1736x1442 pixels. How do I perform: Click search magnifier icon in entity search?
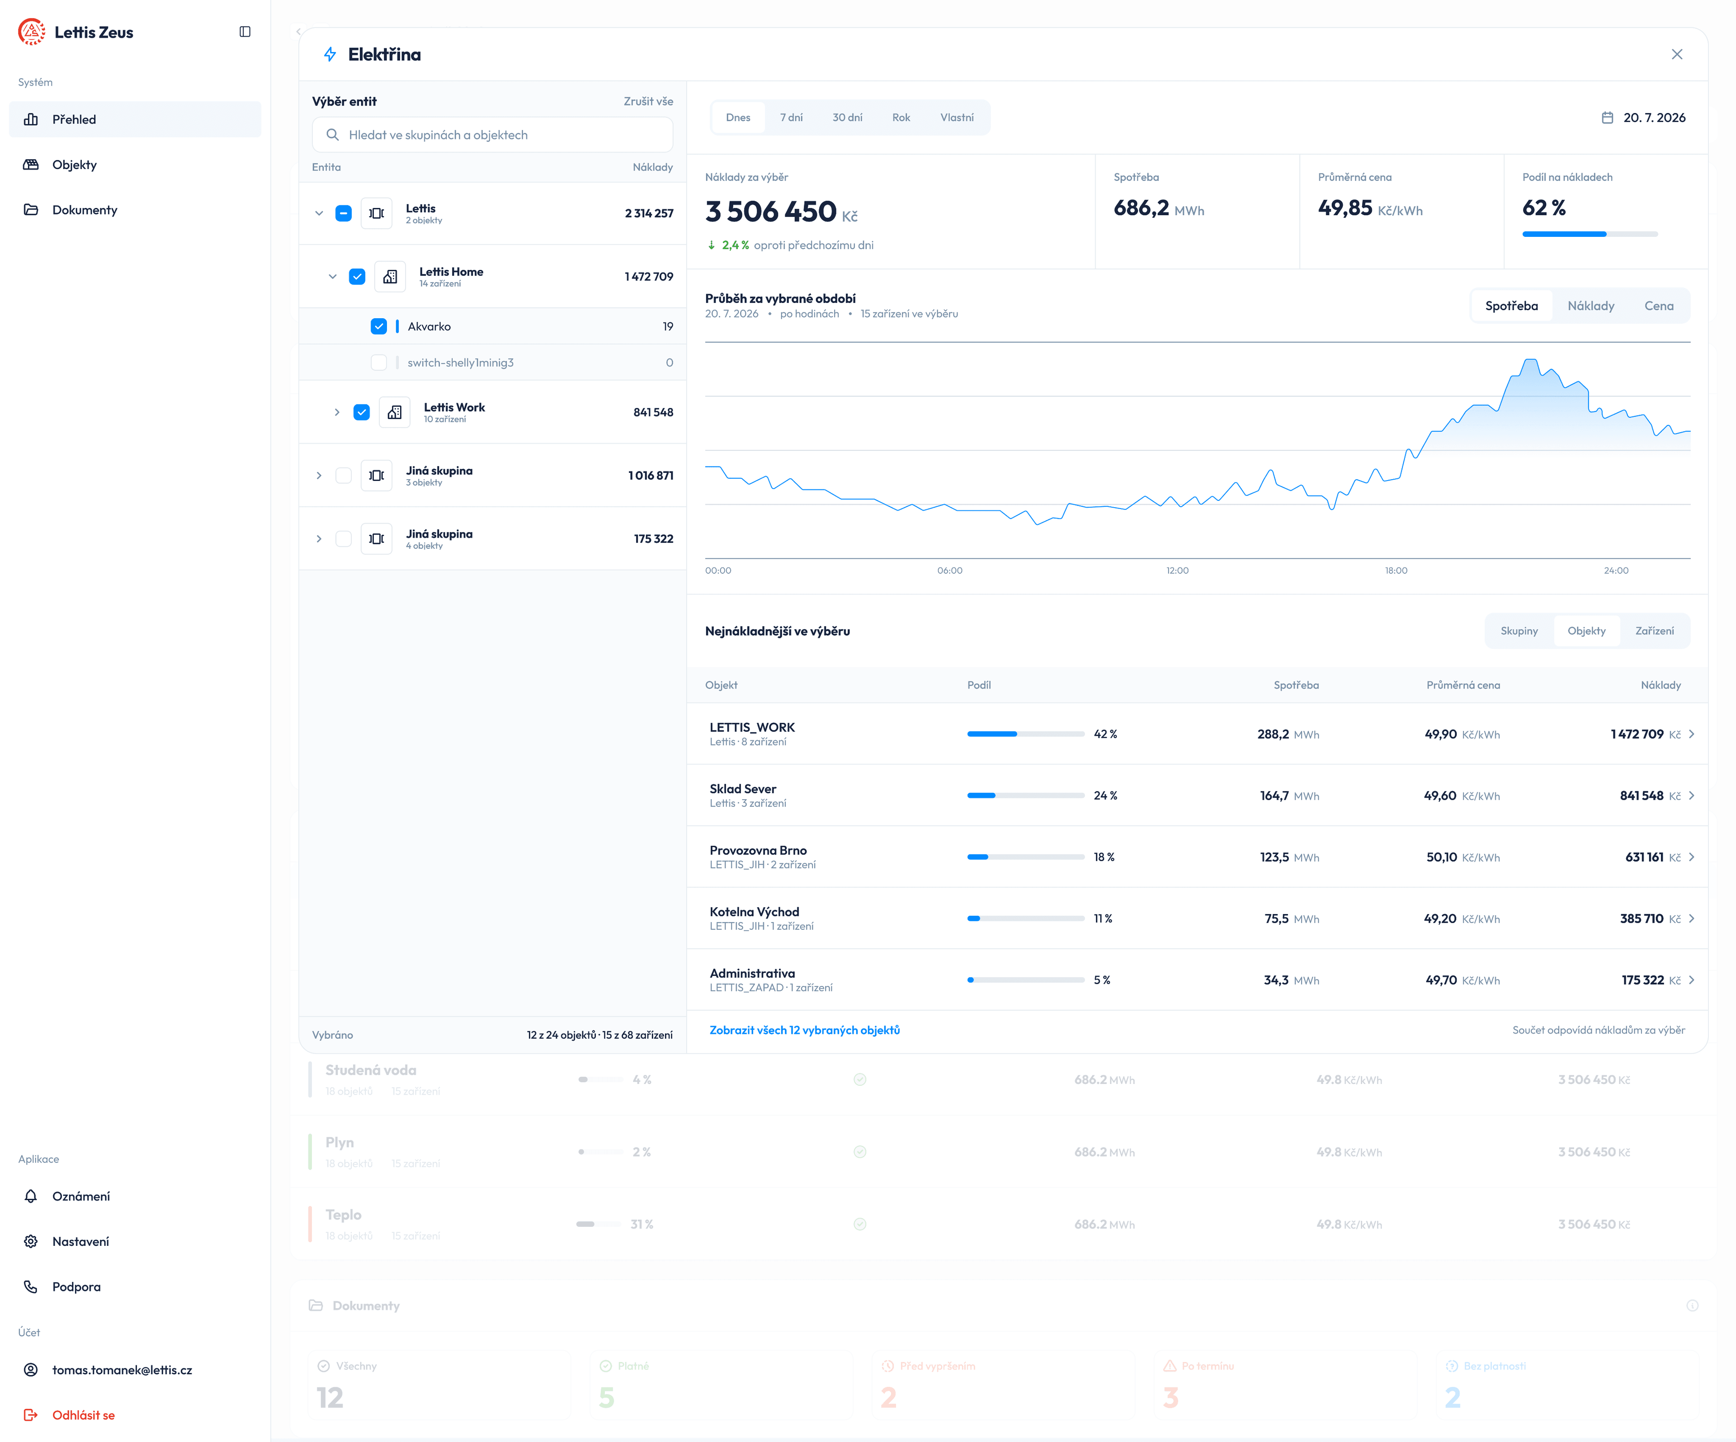(x=332, y=135)
